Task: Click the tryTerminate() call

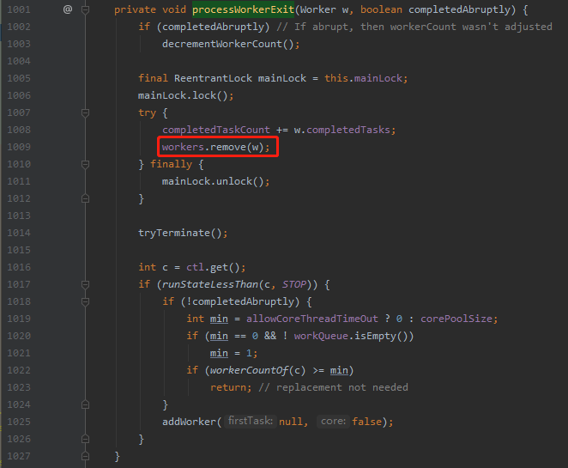Action: click(x=180, y=233)
